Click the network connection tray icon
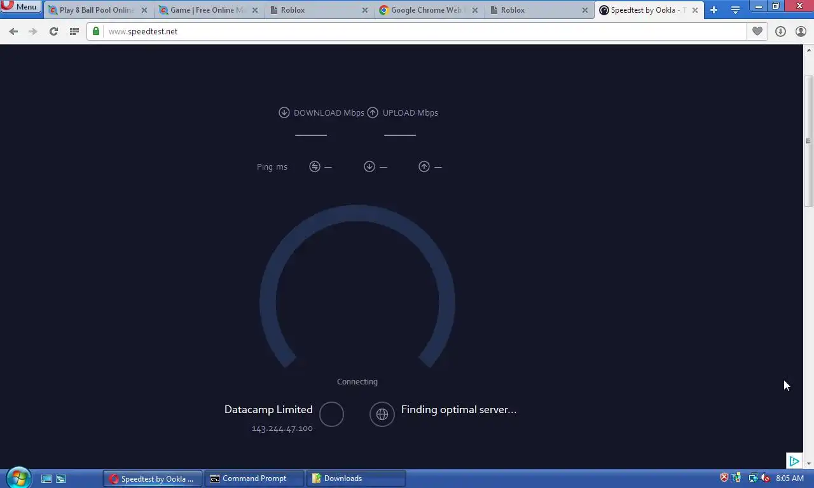The width and height of the screenshot is (814, 488). click(x=753, y=478)
